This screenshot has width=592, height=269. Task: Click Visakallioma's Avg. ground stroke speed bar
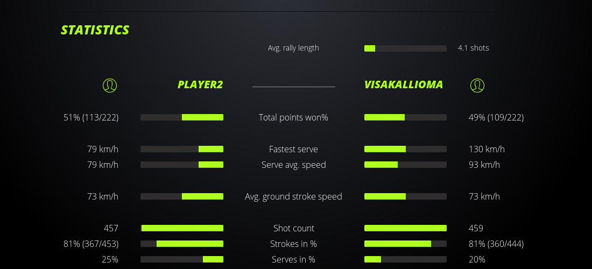click(405, 196)
